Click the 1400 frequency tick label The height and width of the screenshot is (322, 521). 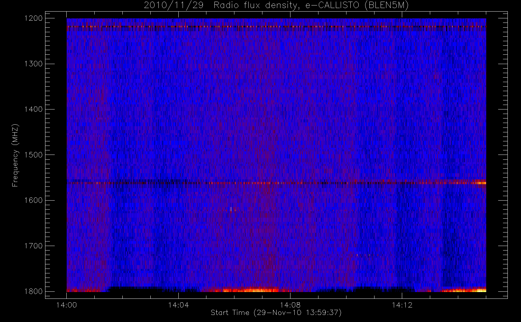33,109
